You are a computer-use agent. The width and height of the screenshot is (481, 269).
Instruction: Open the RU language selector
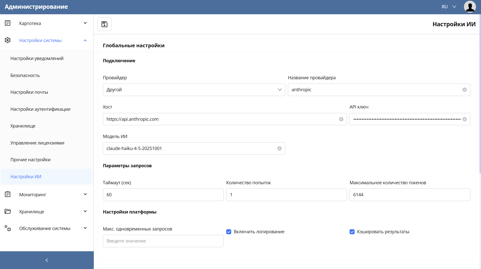click(449, 7)
